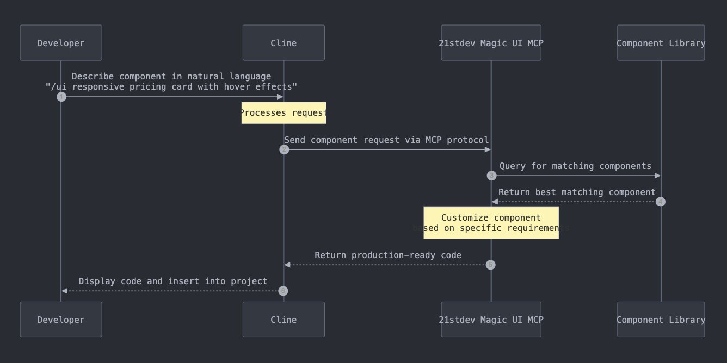Click the sequence number 6 circle

(x=283, y=291)
